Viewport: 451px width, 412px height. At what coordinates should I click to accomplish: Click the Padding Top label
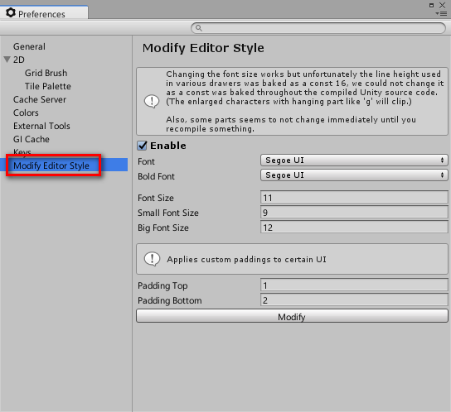coord(162,286)
